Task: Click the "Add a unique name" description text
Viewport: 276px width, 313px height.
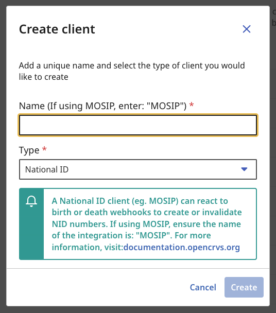Action: (x=132, y=71)
